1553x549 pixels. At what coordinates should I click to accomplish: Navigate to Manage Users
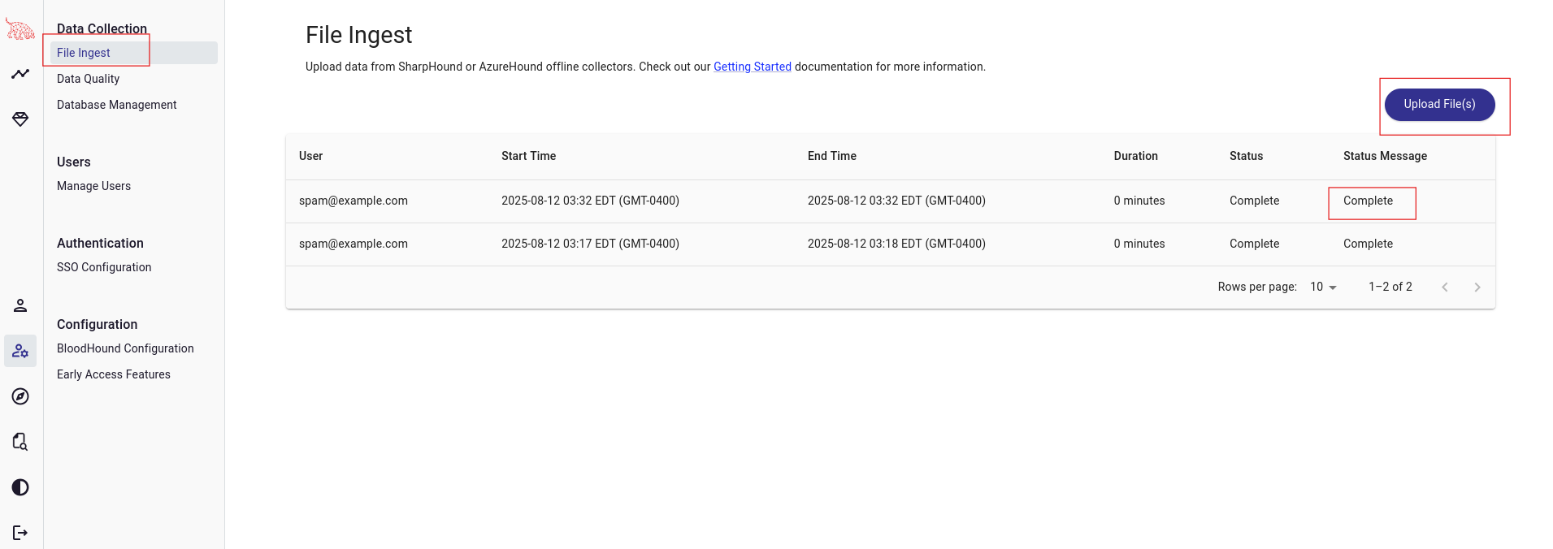pyautogui.click(x=93, y=186)
